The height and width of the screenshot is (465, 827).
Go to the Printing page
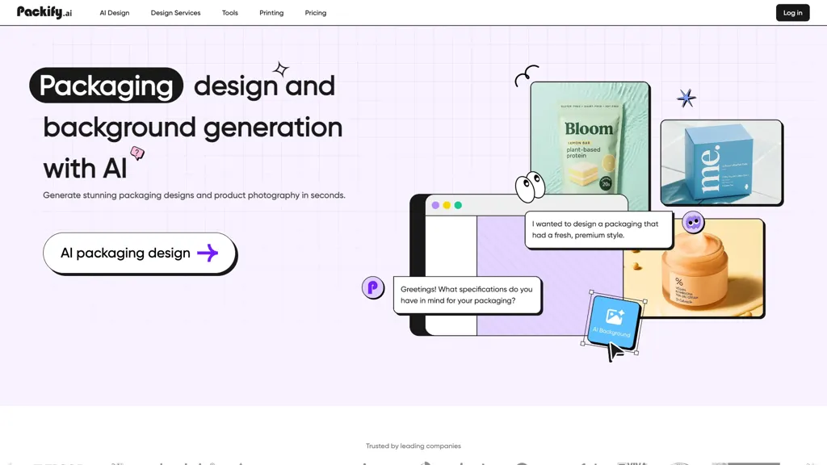[271, 13]
